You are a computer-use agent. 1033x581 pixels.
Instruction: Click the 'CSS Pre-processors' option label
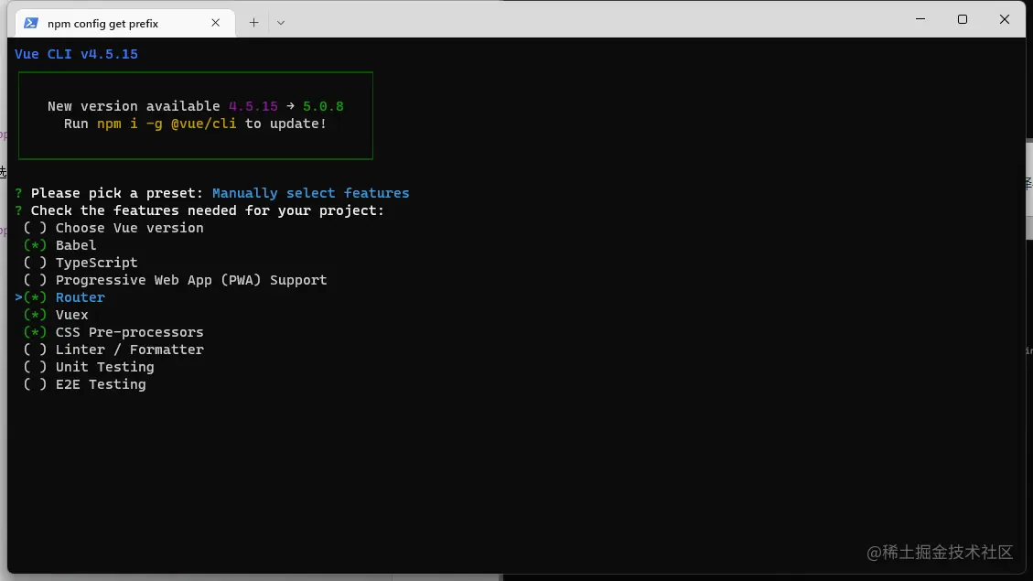pos(130,333)
